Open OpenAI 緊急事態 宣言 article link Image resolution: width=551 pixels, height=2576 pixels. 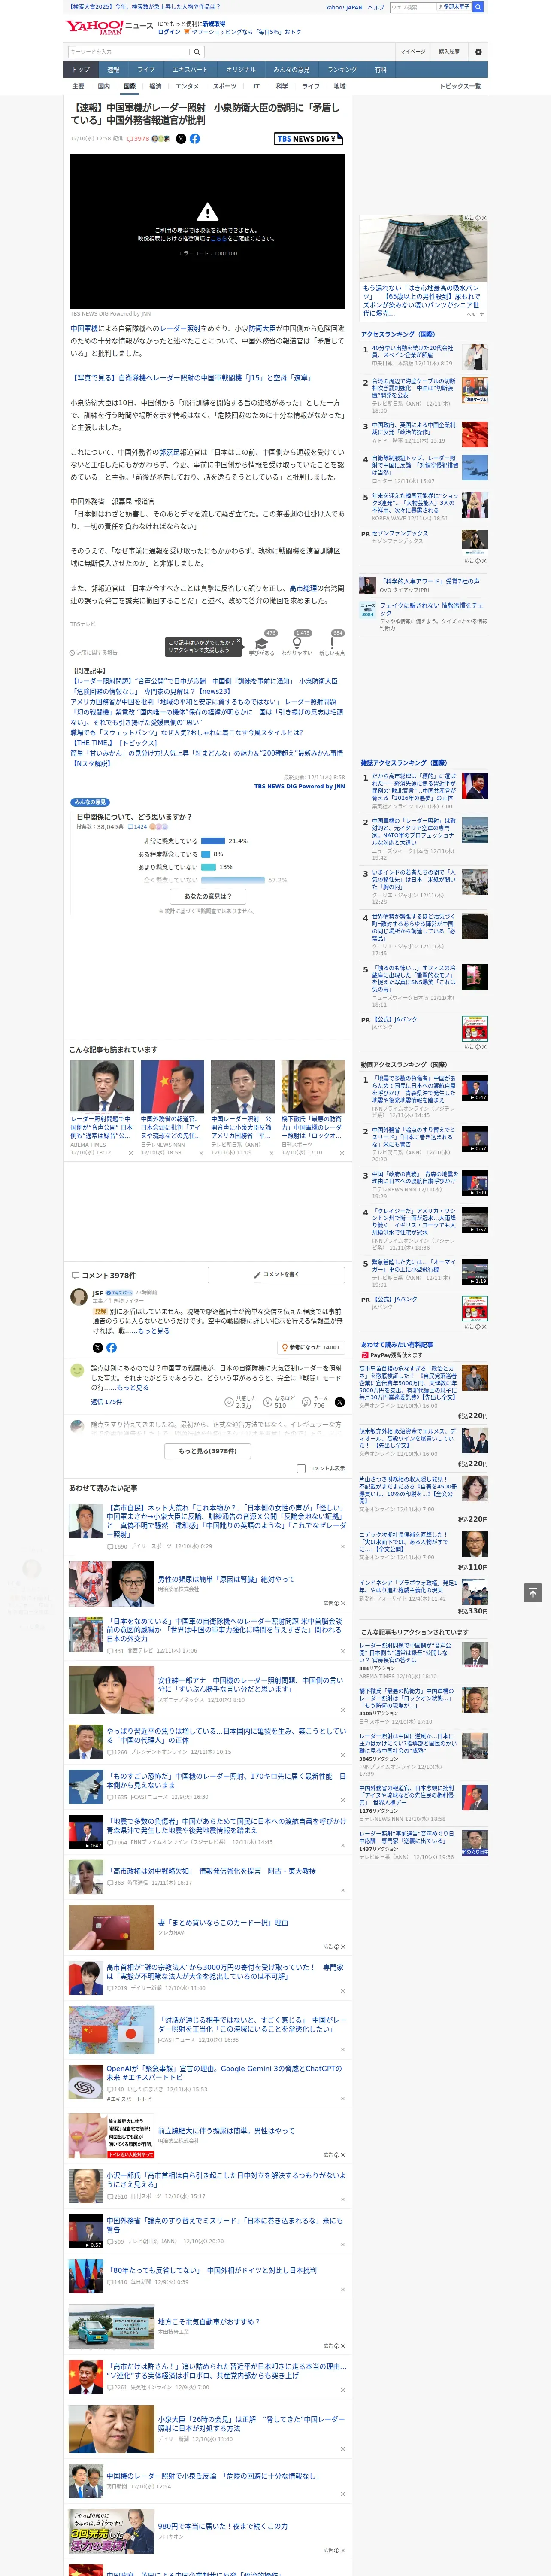224,2073
